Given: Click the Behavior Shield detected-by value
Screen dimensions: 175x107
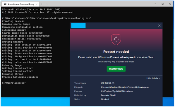Looking at the screenshot, I should (x=109, y=95).
